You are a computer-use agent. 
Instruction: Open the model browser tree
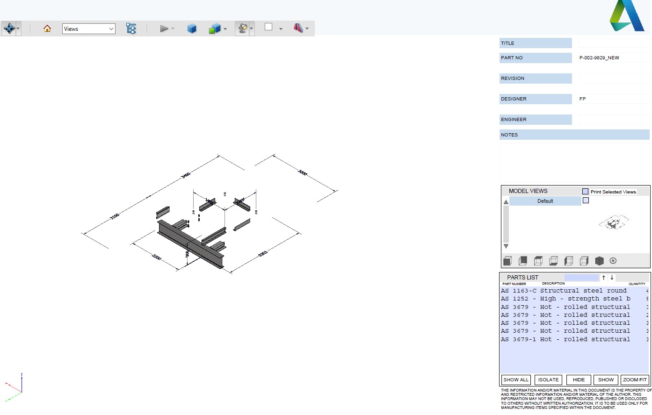point(131,29)
